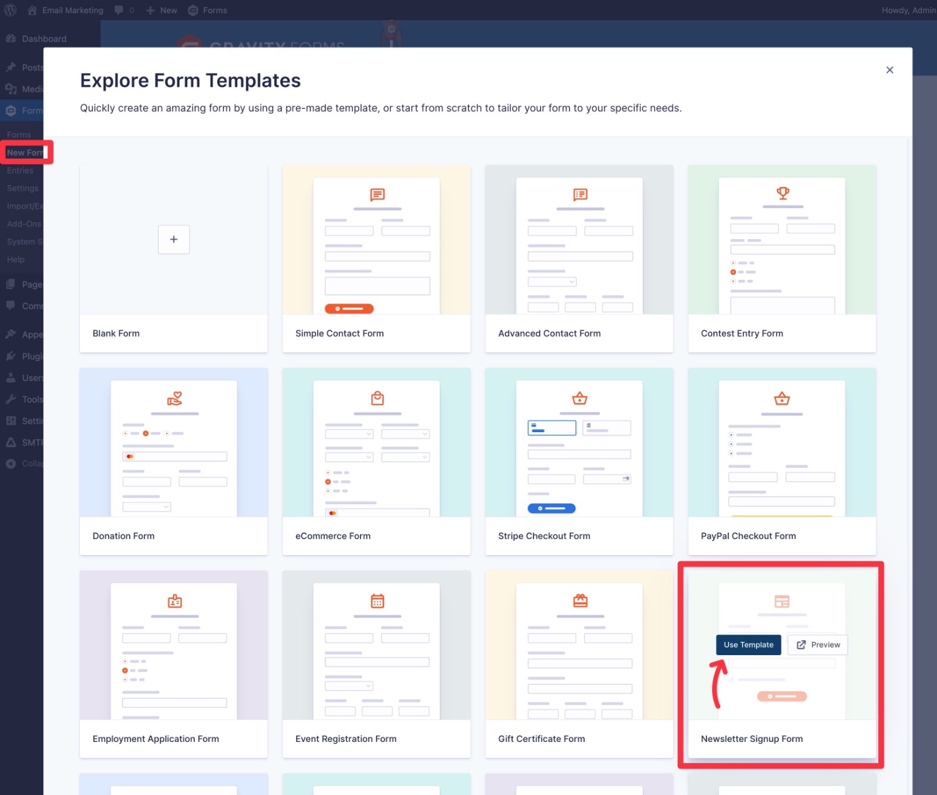Click Use Template on Newsletter Signup Form
Viewport: 937px width, 795px height.
[x=748, y=644]
